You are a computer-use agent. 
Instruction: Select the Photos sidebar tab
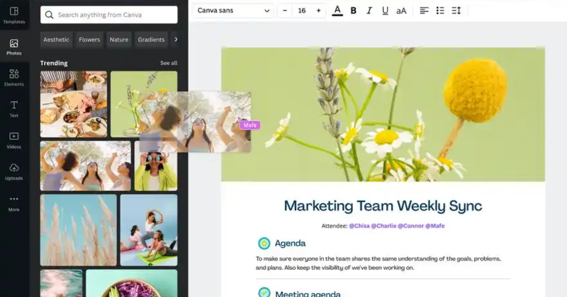[14, 46]
